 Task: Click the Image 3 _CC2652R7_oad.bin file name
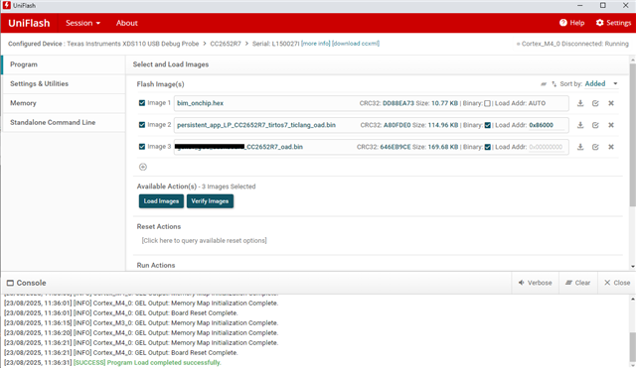tap(274, 147)
